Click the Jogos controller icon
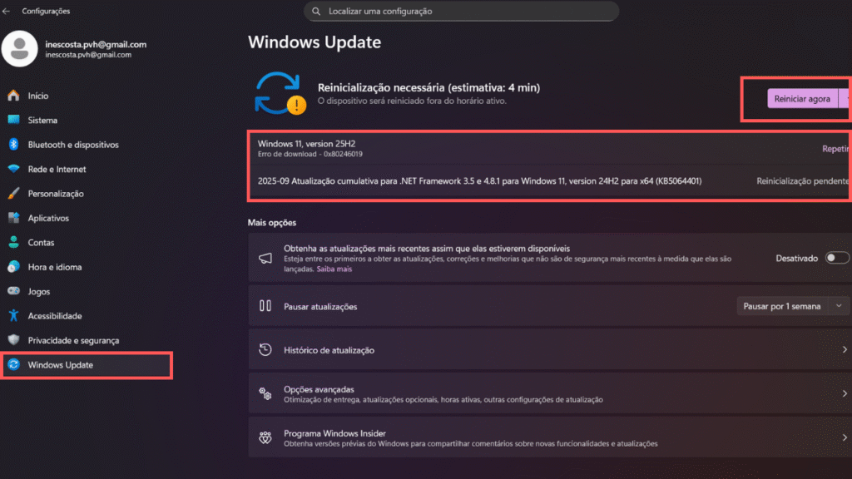Image resolution: width=852 pixels, height=479 pixels. (13, 292)
